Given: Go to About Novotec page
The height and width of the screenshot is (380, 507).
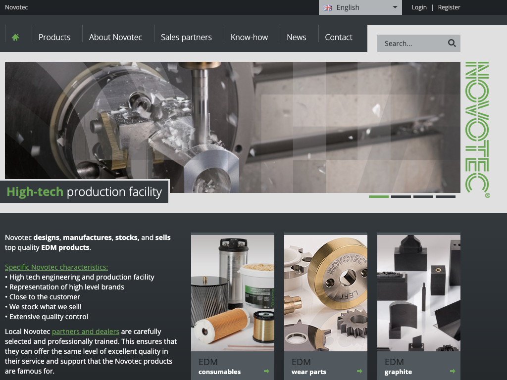Looking at the screenshot, I should 115,37.
